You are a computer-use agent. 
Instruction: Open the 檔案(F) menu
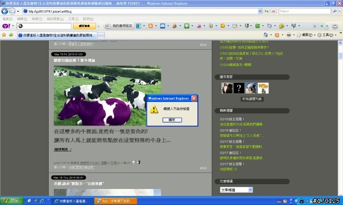pyautogui.click(x=8, y=19)
